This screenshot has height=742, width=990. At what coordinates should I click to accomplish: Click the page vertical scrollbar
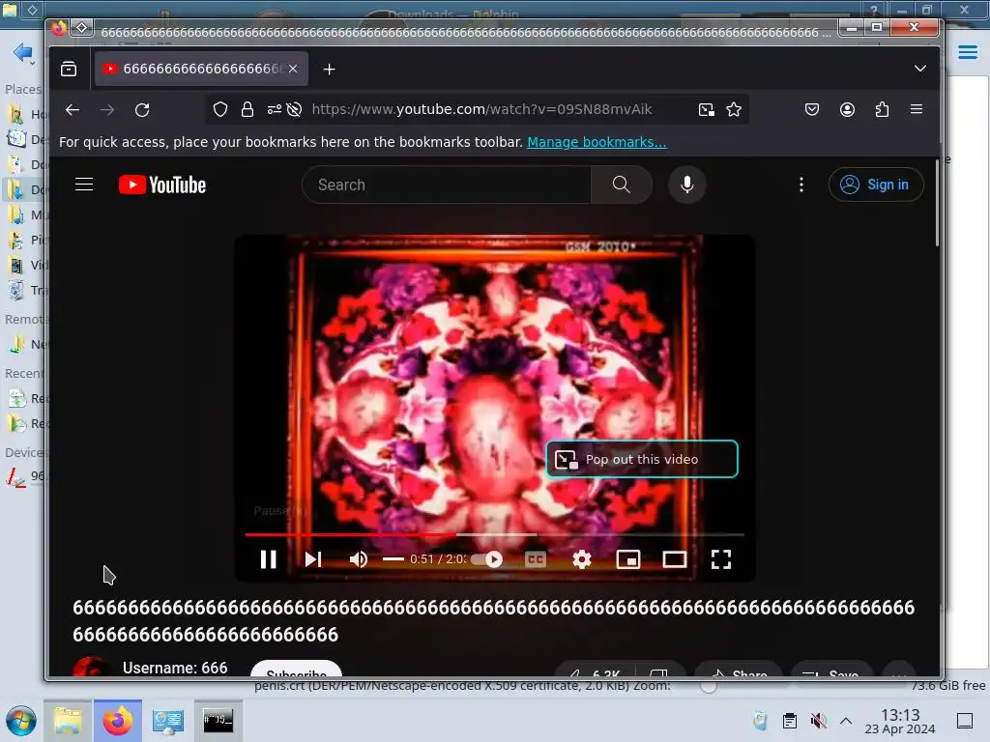pos(937,202)
